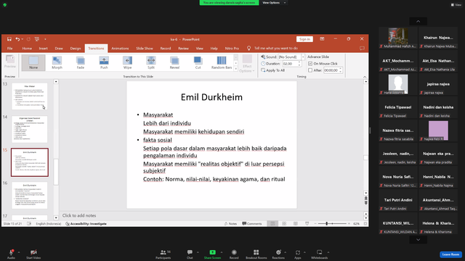Open Zoom Apps button
This screenshot has width=465, height=261.
298,254
